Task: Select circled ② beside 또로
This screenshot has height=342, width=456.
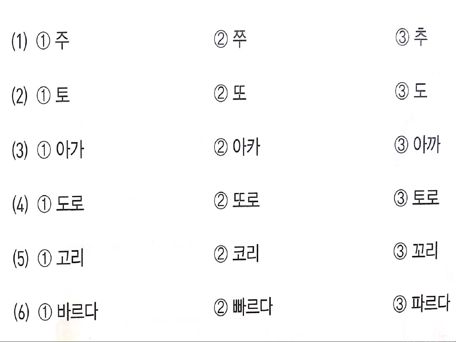Action: coord(221,201)
